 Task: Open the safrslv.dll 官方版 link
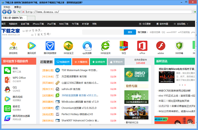pyautogui.click(x=71, y=89)
